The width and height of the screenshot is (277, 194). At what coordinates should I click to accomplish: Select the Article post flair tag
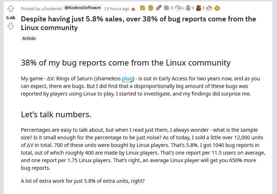coord(29,38)
